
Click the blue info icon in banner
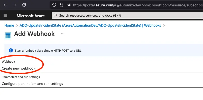[x=11, y=50]
